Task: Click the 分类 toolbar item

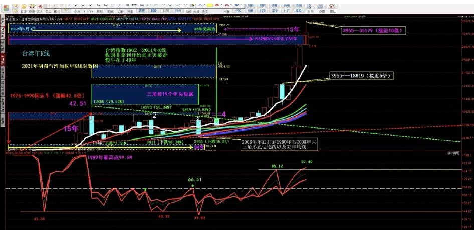Action: (197, 11)
